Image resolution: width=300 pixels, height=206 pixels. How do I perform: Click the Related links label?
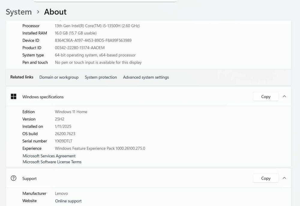pos(22,77)
